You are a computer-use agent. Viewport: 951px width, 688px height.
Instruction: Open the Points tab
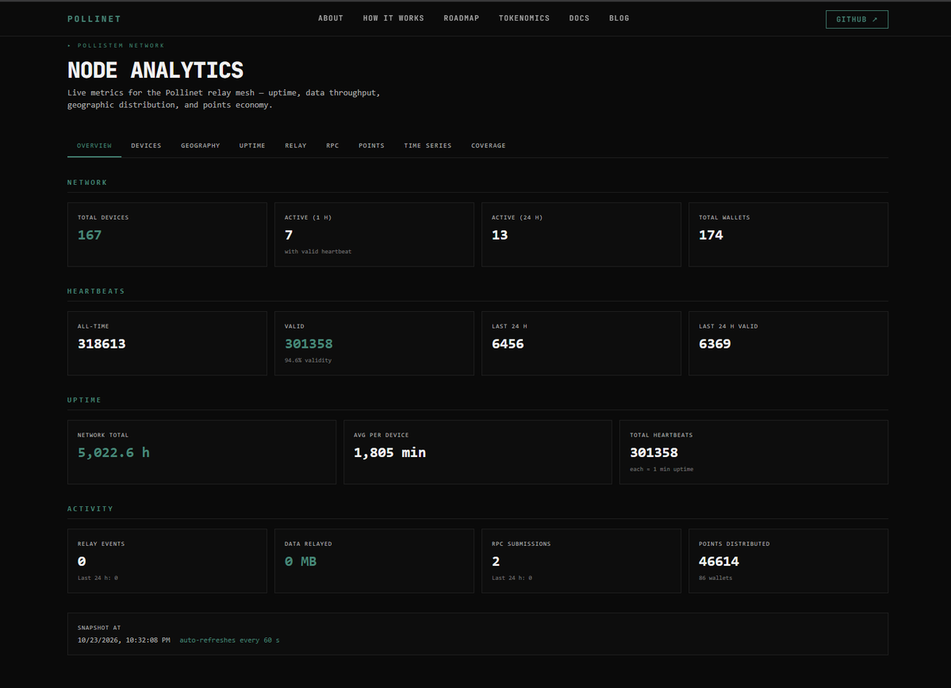(371, 145)
